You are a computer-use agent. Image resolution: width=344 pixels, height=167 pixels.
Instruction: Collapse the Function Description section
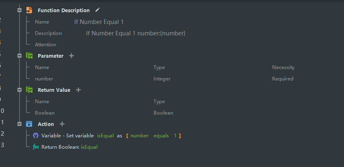pyautogui.click(x=19, y=10)
